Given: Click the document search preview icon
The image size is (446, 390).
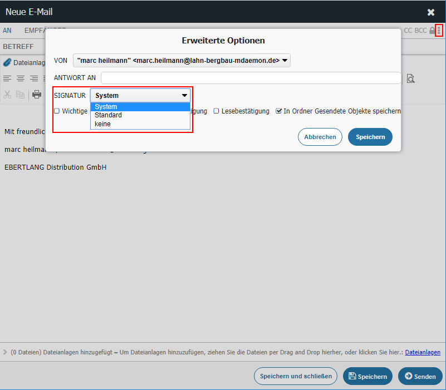Looking at the screenshot, I should pos(411,78).
